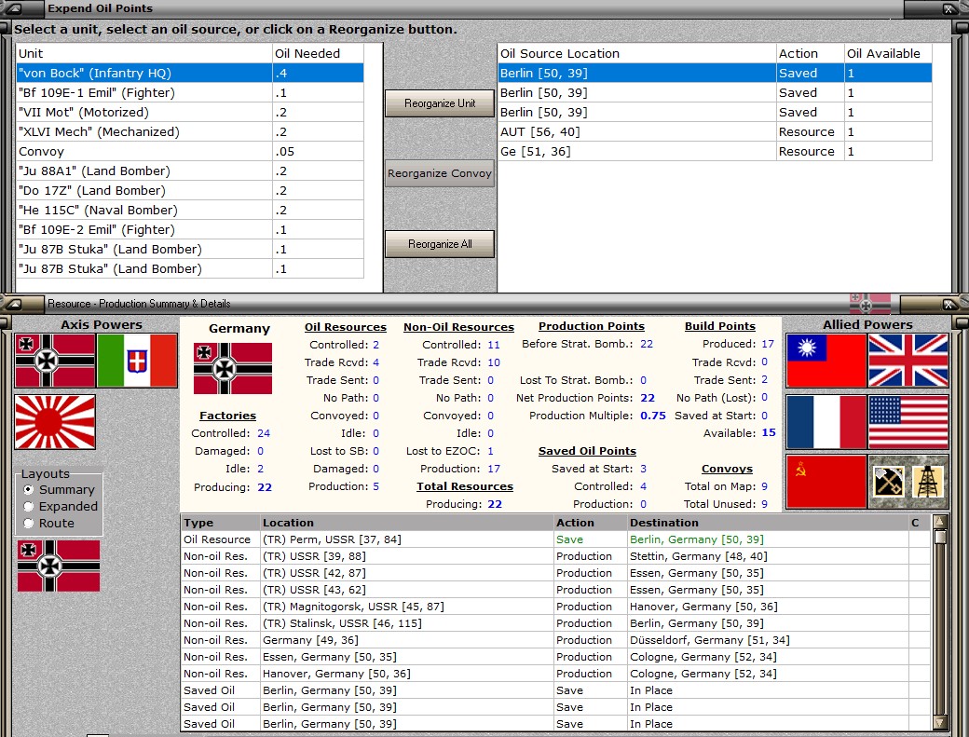The image size is (969, 737).
Task: Select the (TR) Stalinsk, USSR row
Action: coord(556,623)
